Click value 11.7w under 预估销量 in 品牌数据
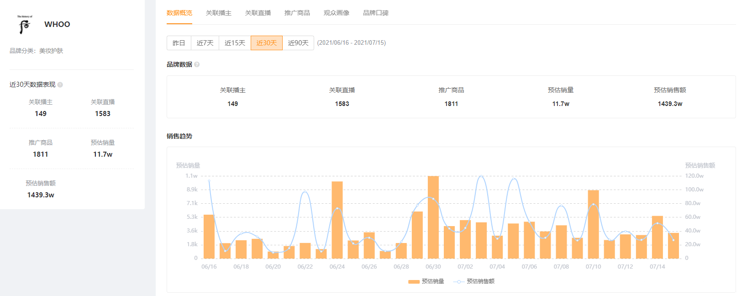This screenshot has height=296, width=747. coord(561,104)
